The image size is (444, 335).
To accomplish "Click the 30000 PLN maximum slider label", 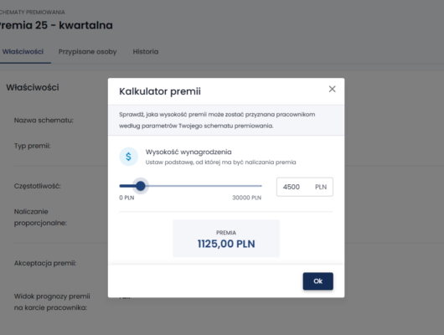I will pos(247,198).
